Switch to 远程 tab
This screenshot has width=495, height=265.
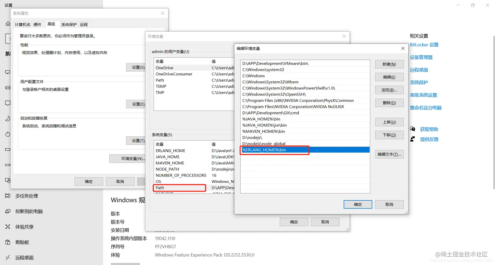click(x=84, y=25)
